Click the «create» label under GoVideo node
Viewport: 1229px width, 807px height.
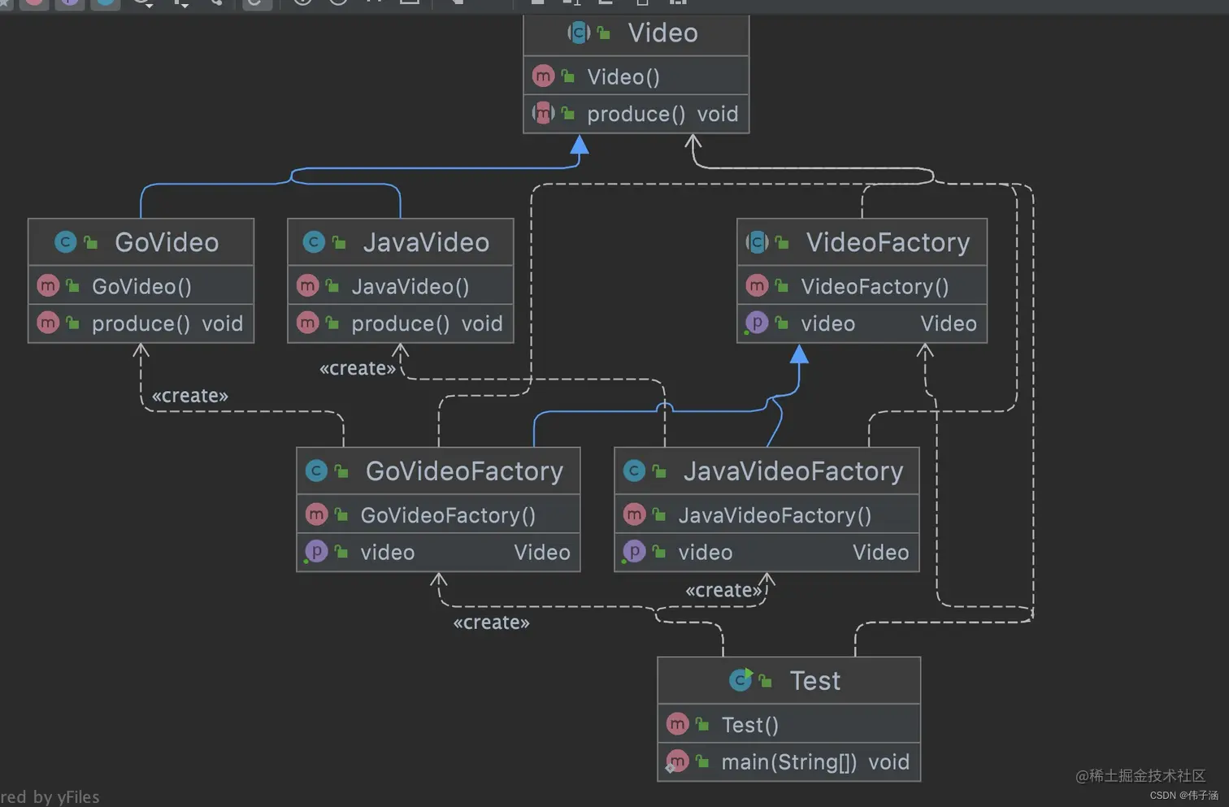(x=190, y=396)
